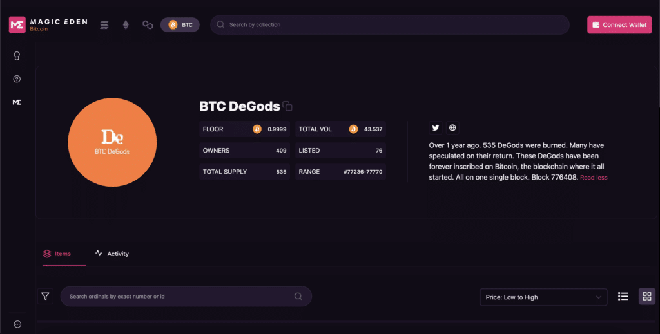Screen dimensions: 660x334
Task: Open the more options ellipsis icon
Action: pyautogui.click(x=17, y=324)
